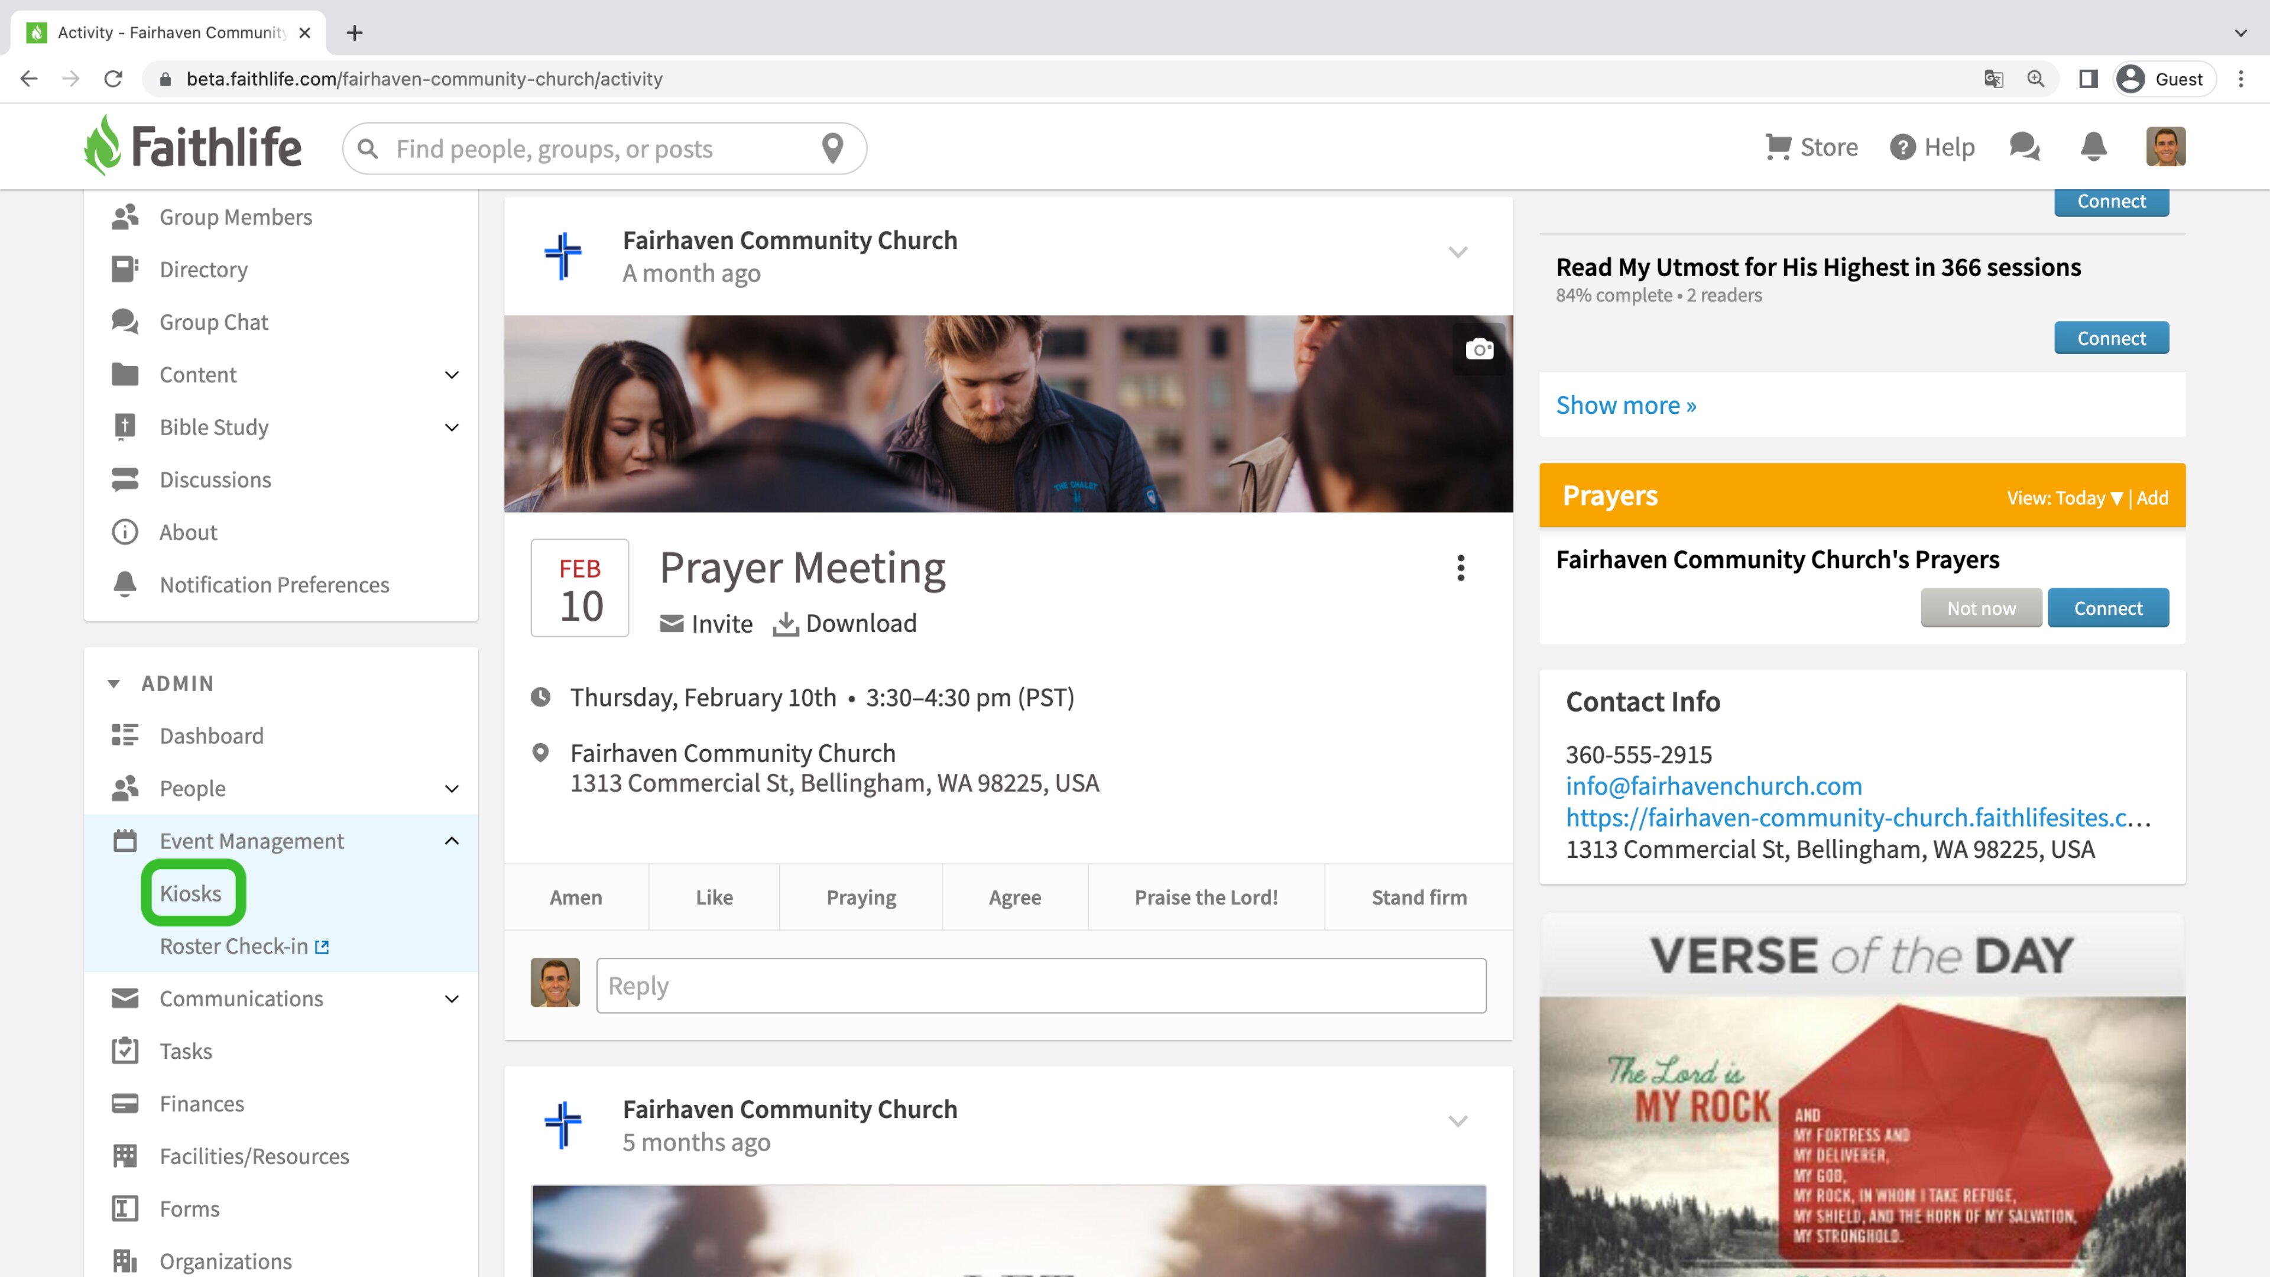React with Stand firm

tap(1419, 897)
